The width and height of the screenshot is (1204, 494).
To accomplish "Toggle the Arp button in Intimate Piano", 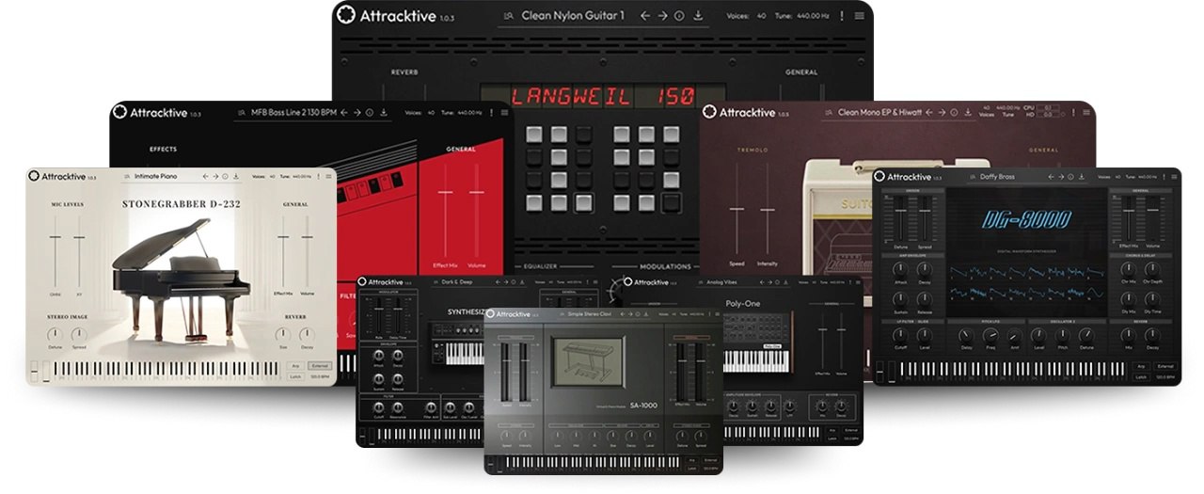I will pos(295,365).
